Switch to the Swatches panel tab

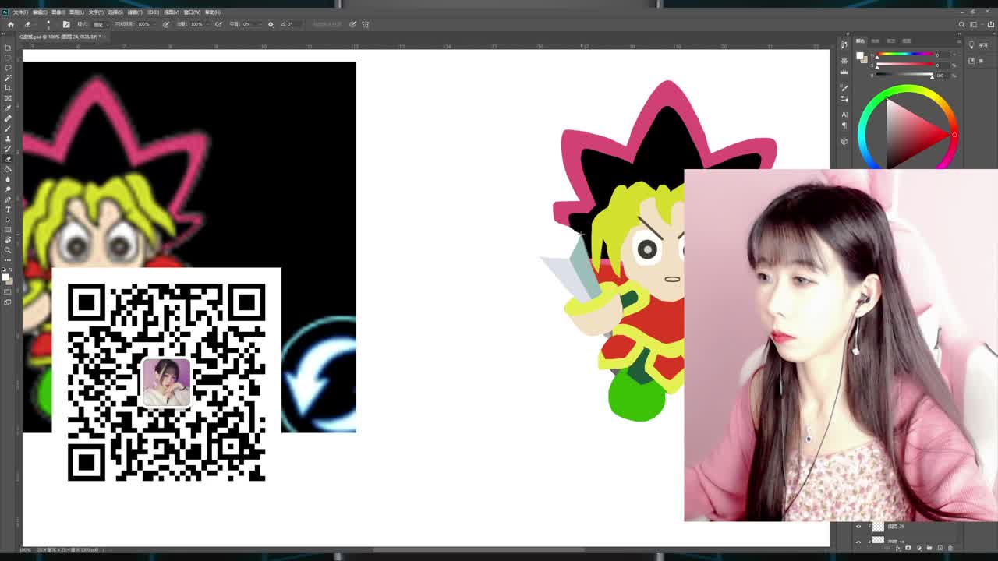click(x=876, y=41)
